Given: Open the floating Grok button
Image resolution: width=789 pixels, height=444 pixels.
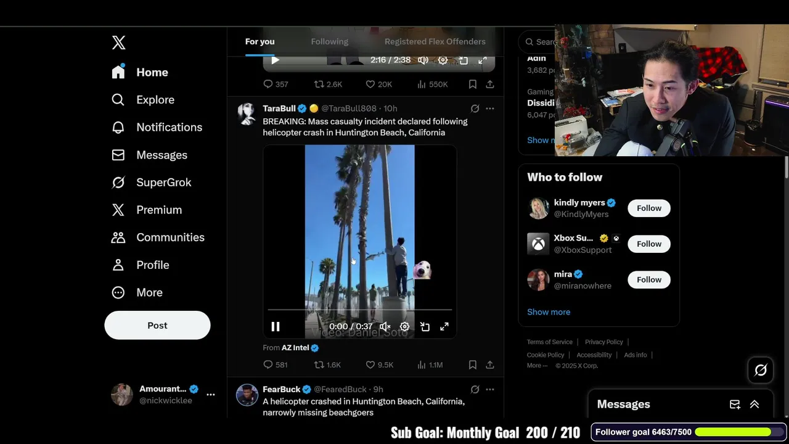Looking at the screenshot, I should pos(761,370).
